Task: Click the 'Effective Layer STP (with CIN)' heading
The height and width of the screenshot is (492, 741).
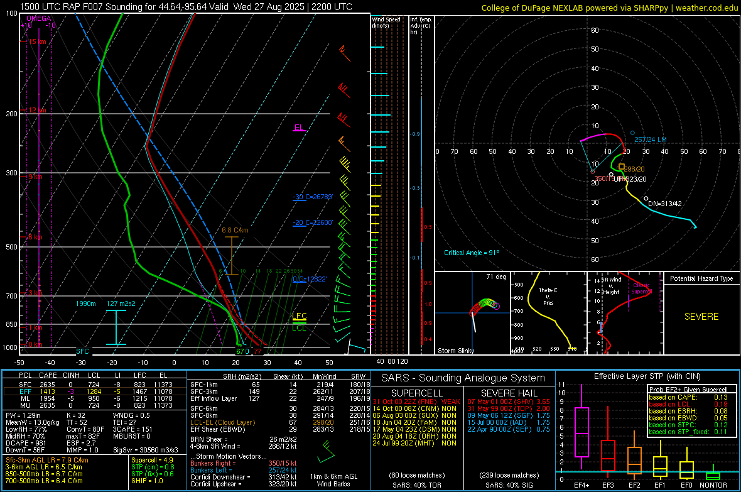Action: tap(647, 376)
